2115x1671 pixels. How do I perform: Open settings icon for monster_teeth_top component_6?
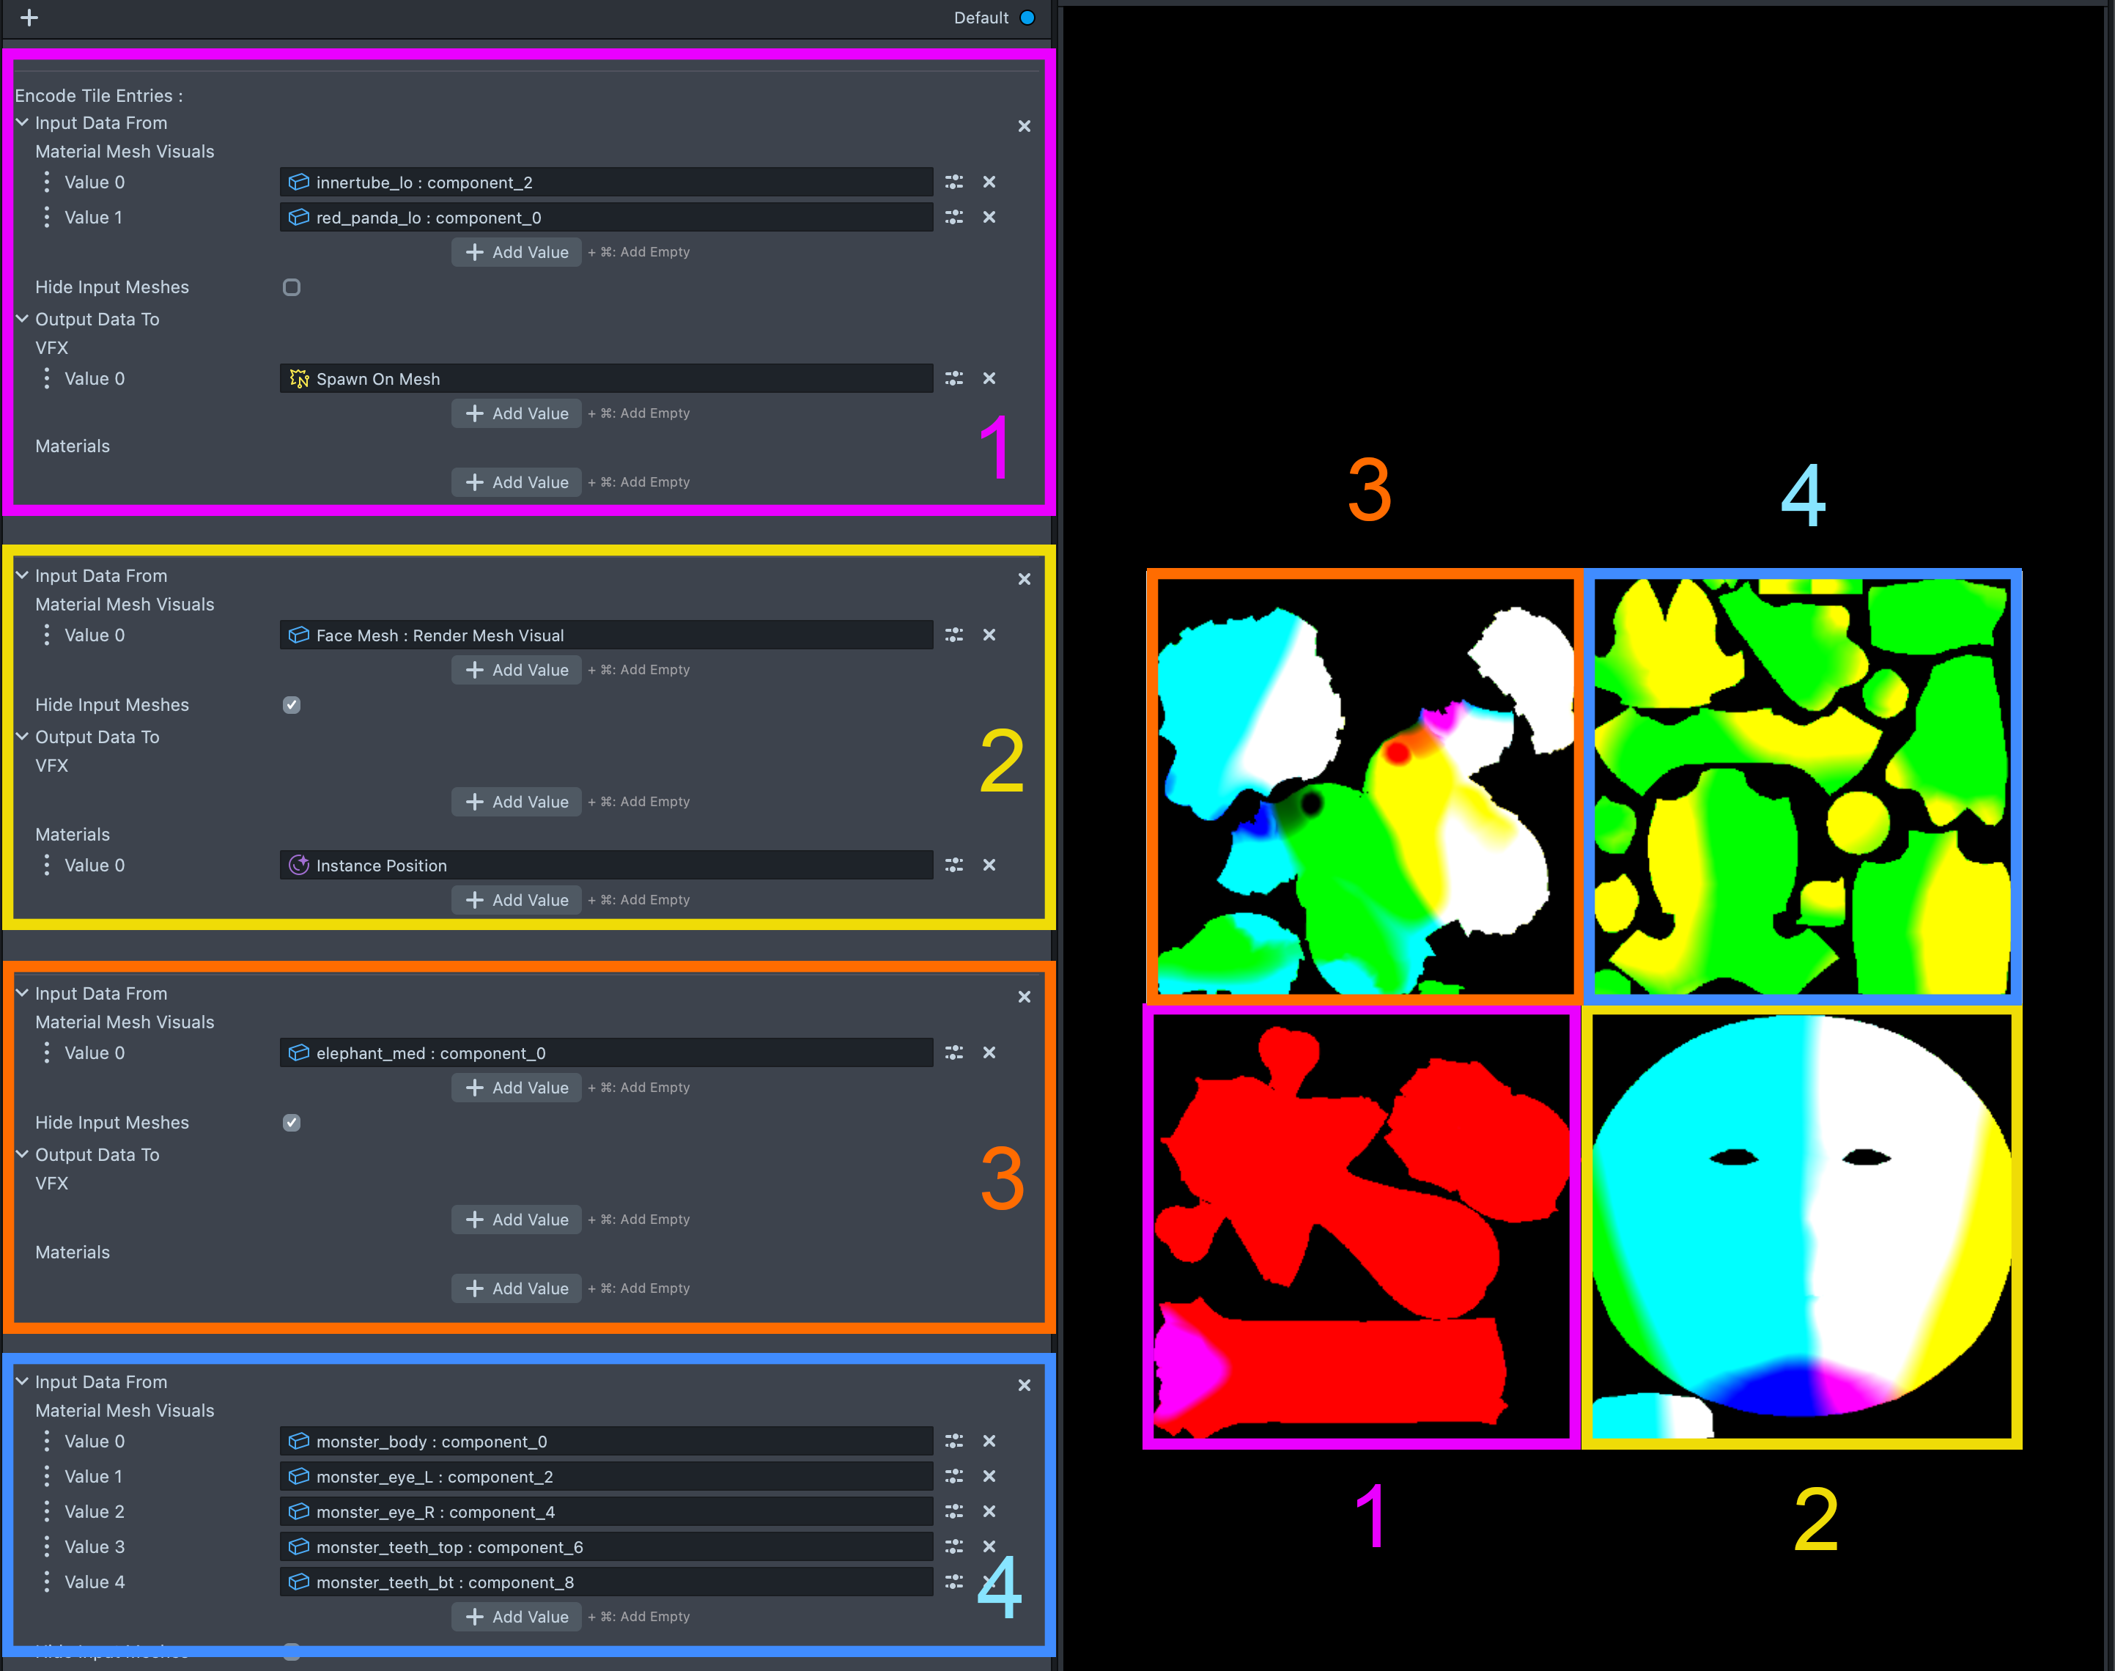tap(954, 1546)
